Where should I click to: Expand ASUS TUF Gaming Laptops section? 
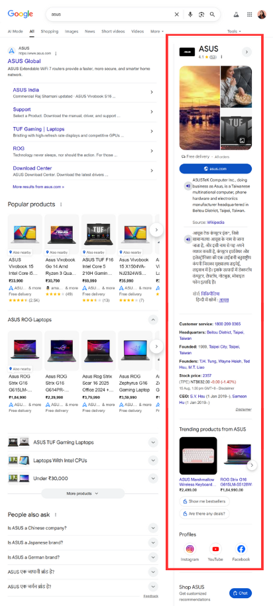pyautogui.click(x=153, y=442)
